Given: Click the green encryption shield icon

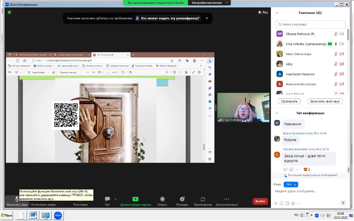Looking at the screenshot, I should pyautogui.click(x=9, y=12).
